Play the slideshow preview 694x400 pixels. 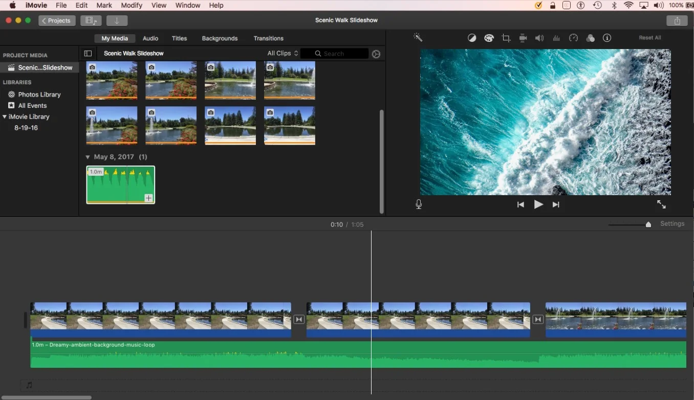[538, 204]
